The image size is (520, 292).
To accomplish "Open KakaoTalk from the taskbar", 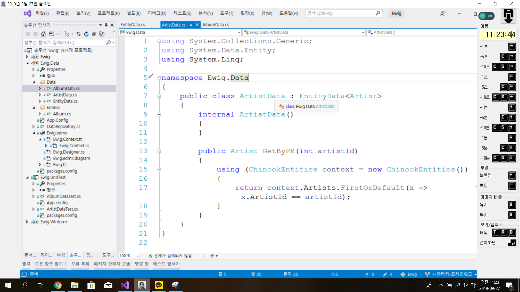I will 158,285.
